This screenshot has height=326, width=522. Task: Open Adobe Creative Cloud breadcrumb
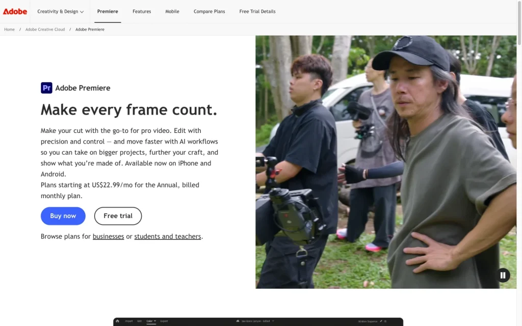(x=45, y=29)
